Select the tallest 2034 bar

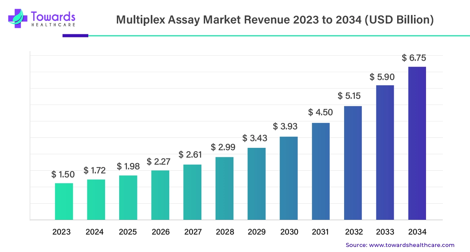[x=417, y=143]
